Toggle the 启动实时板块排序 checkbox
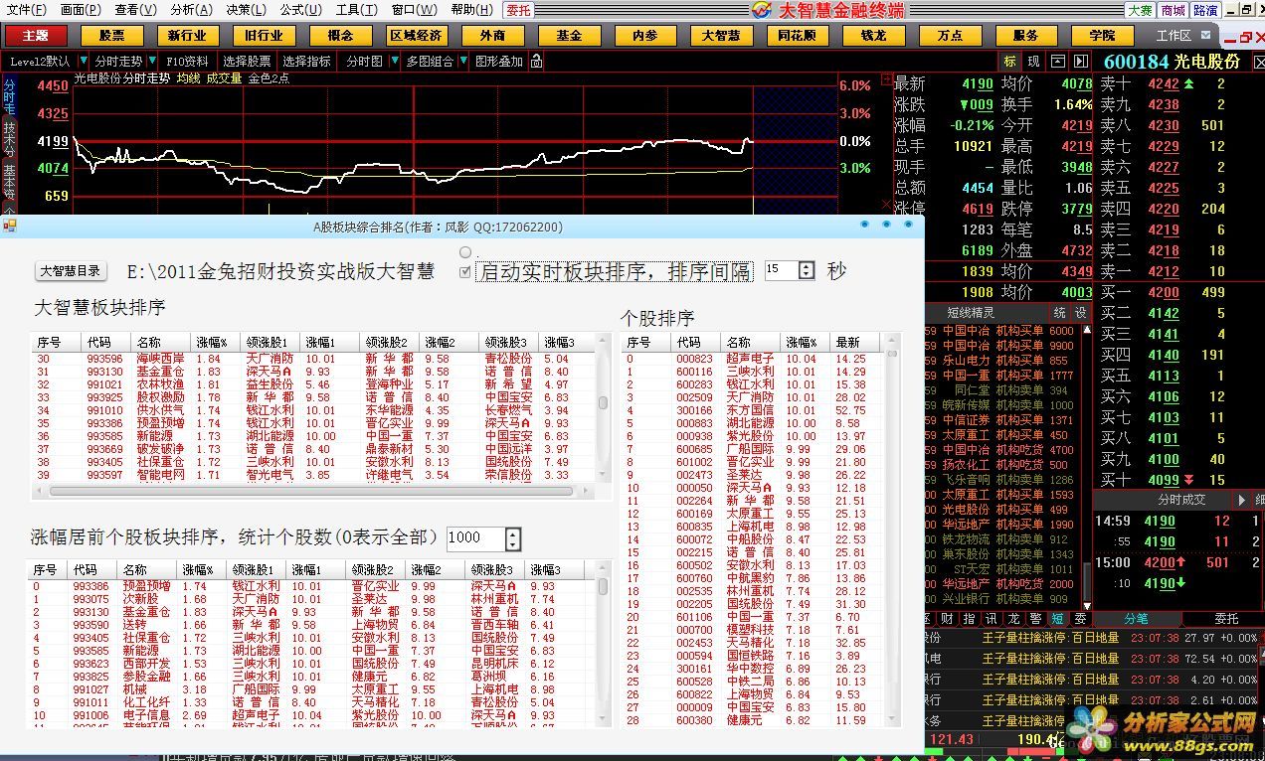The image size is (1265, 761). click(x=464, y=271)
